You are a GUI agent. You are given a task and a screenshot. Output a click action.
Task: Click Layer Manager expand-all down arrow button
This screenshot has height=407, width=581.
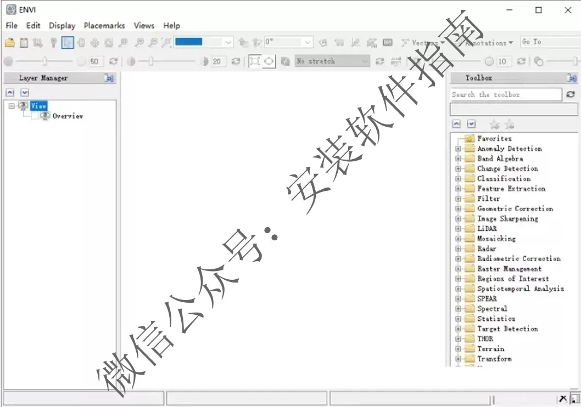[25, 93]
